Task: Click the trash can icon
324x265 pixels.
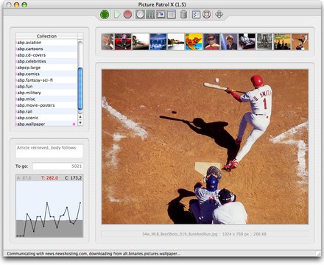Action: 183,15
